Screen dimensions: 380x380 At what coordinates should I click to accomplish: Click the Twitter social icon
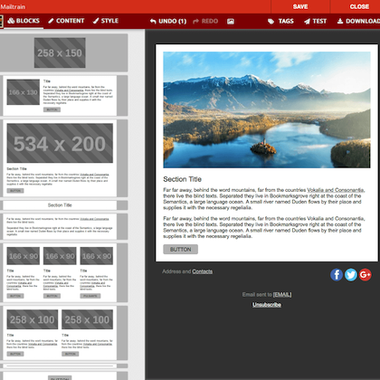[x=351, y=275]
